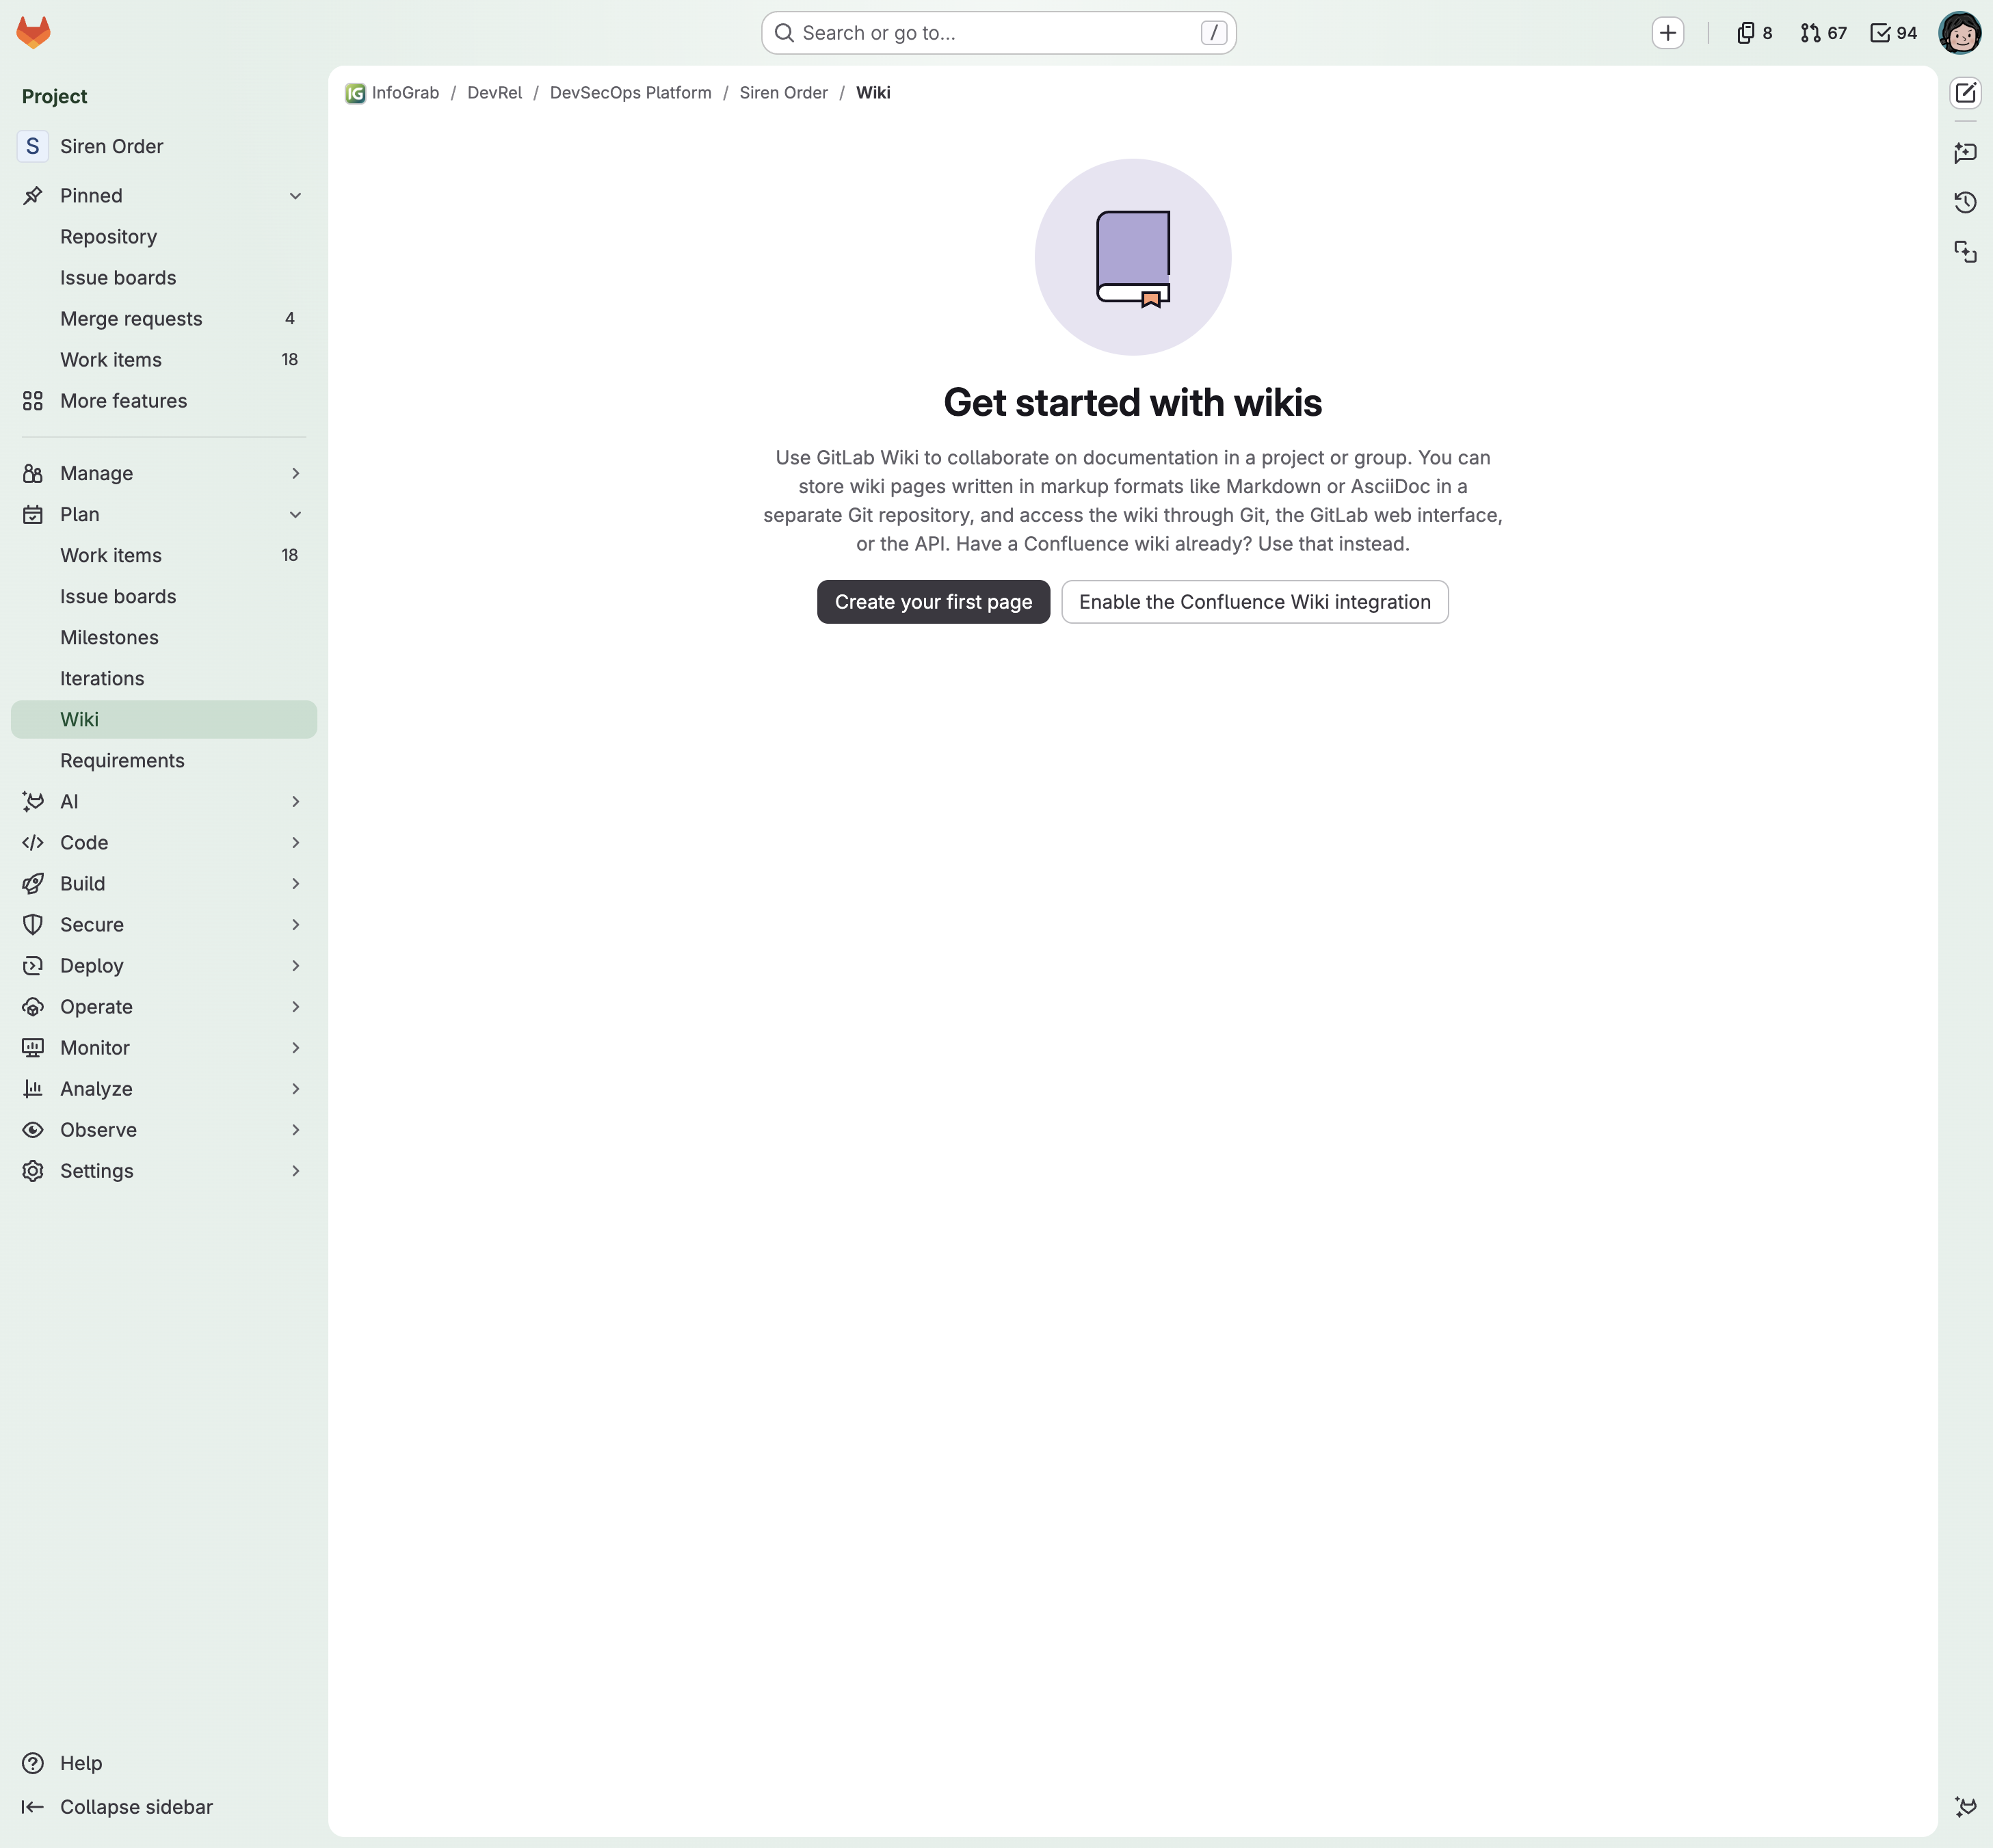Click the Deploy icon in sidebar
Image resolution: width=1993 pixels, height=1848 pixels.
tap(33, 965)
